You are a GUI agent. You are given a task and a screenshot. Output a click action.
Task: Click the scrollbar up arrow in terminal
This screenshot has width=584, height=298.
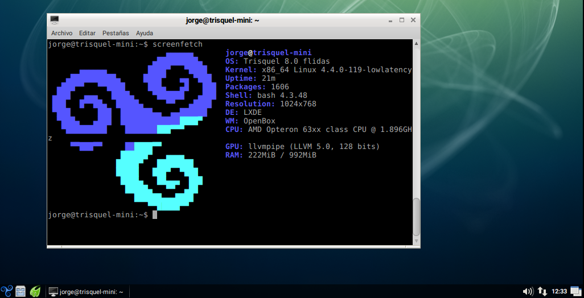coord(416,43)
